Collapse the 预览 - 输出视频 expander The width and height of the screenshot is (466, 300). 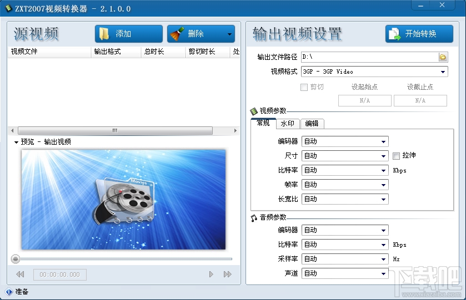click(16, 142)
